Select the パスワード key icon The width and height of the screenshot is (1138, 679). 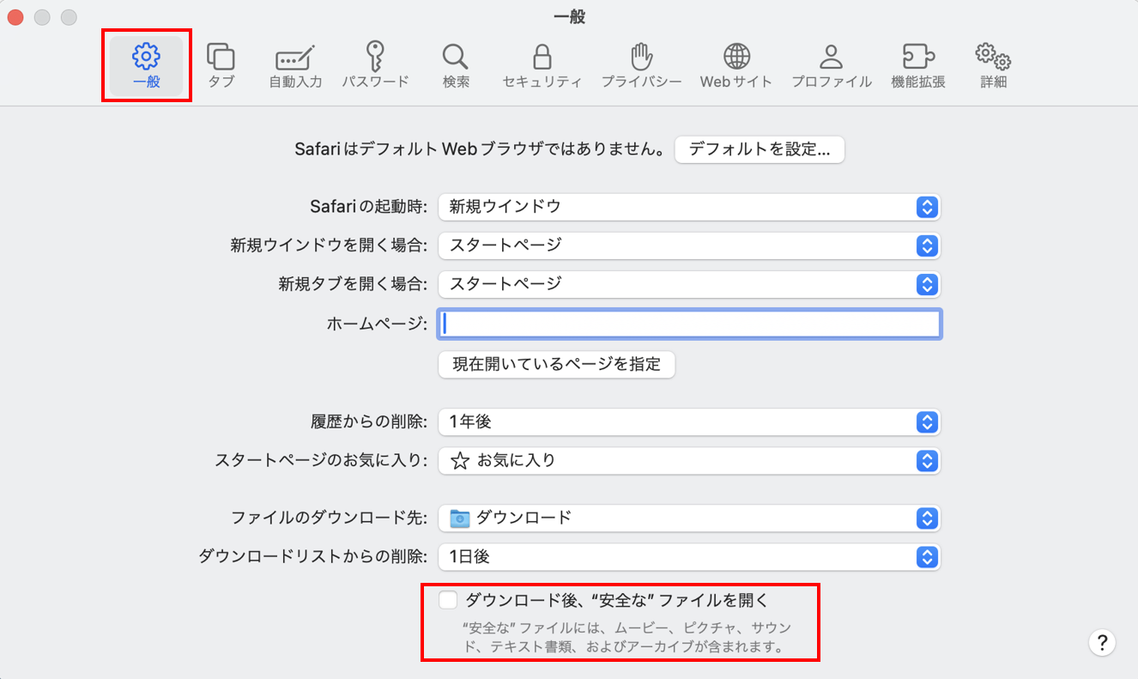tap(375, 64)
